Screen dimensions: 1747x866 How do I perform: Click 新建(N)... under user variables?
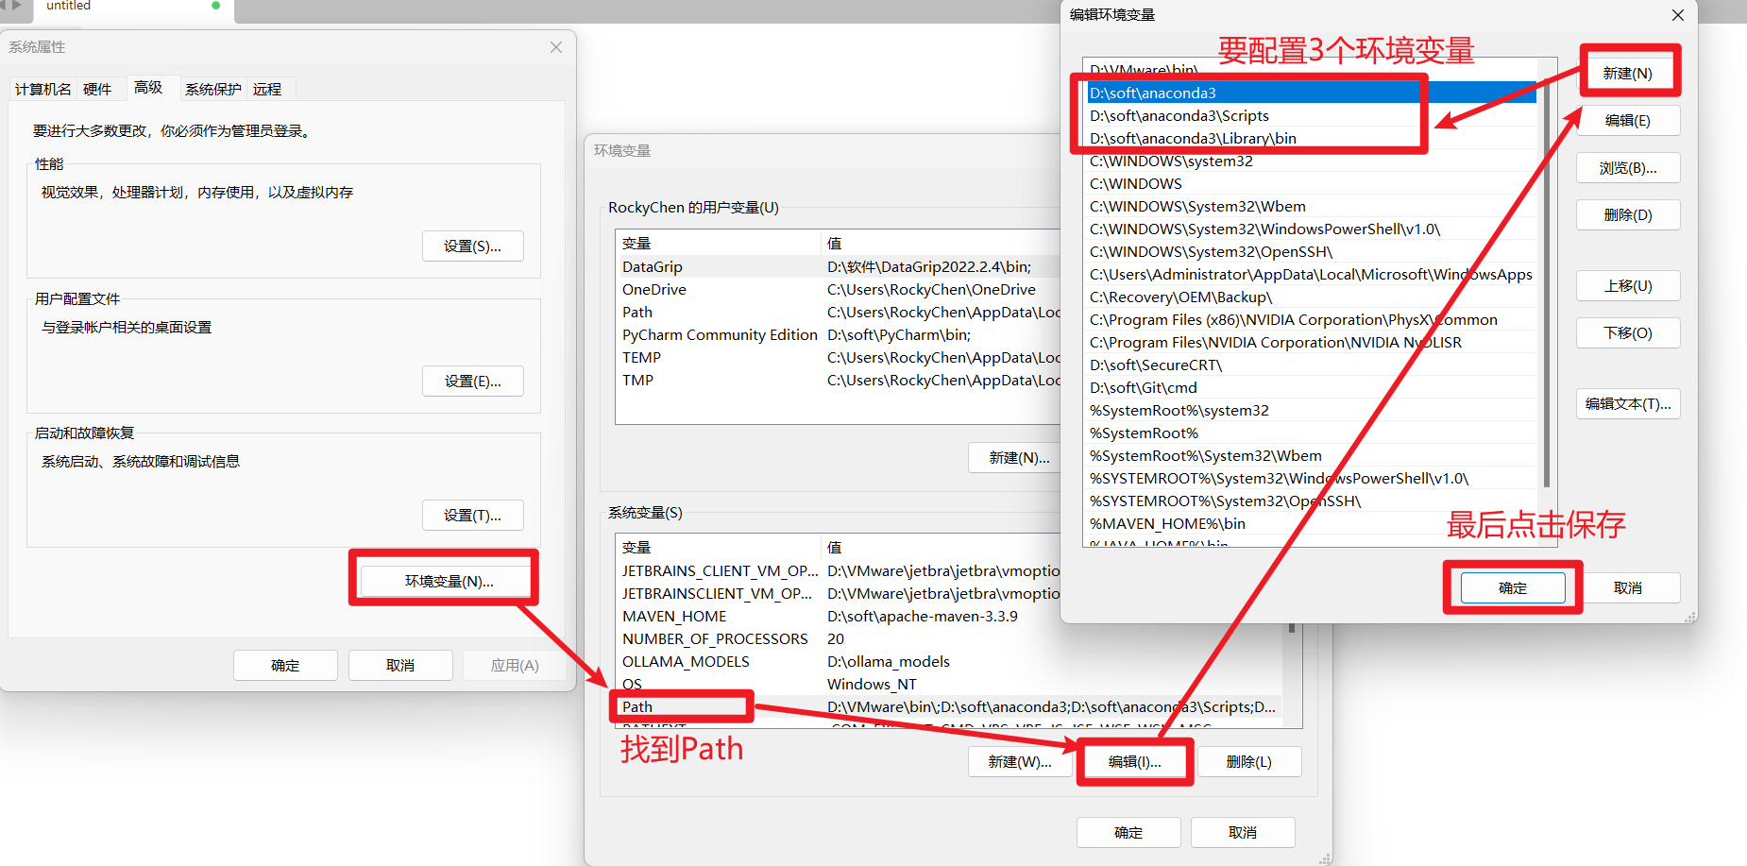1017,457
